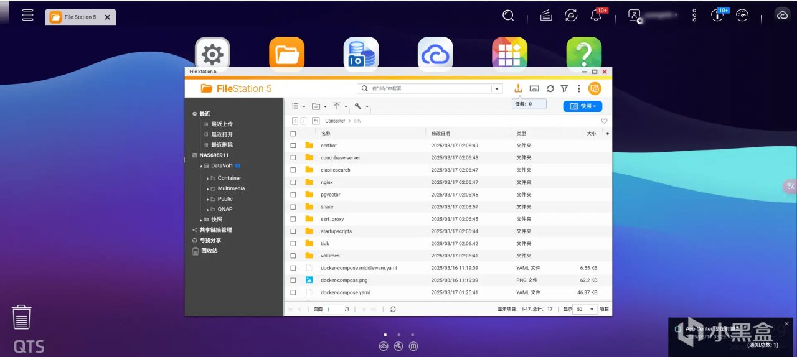Open the background tasks download icon
The image size is (797, 357).
pyautogui.click(x=518, y=89)
